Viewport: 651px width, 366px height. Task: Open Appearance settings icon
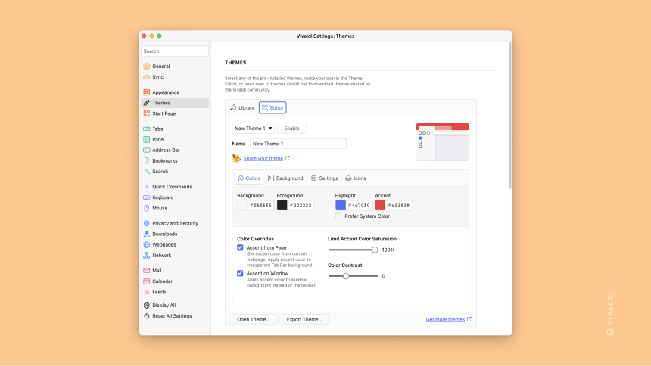click(x=147, y=92)
